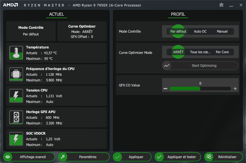Click Appliquer et tester button
This screenshot has height=163, width=246.
pyautogui.click(x=178, y=157)
